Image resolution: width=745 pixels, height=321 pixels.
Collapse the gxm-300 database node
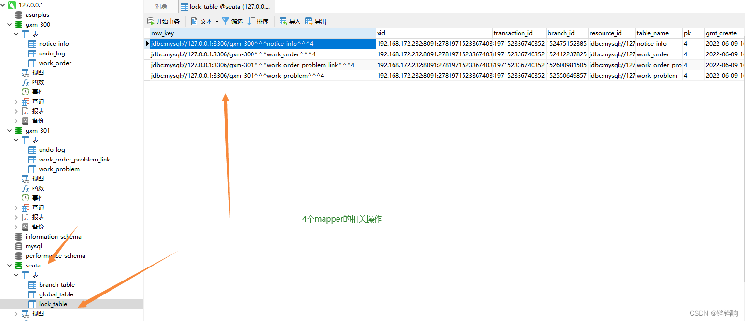tap(10, 25)
